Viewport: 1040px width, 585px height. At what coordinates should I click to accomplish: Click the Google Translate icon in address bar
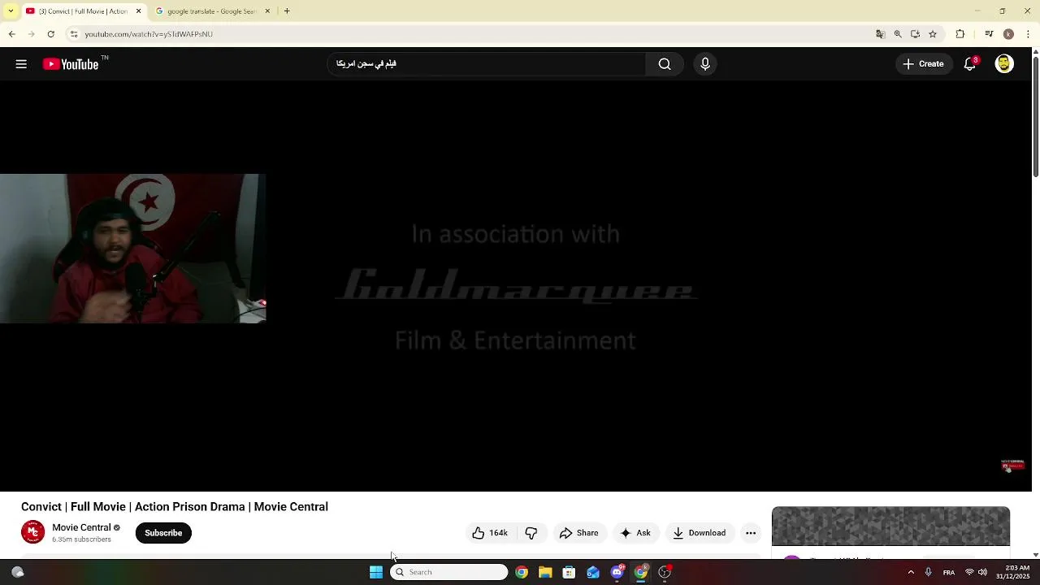pyautogui.click(x=880, y=34)
